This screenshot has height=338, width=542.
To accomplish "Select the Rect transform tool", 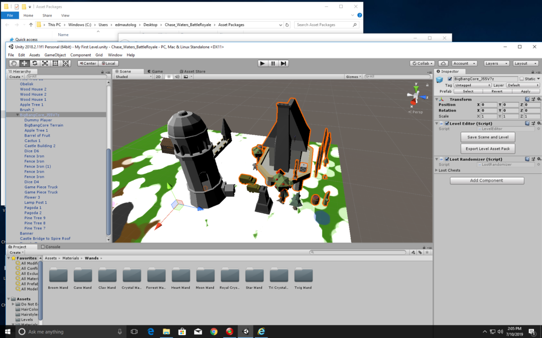I will (55, 64).
